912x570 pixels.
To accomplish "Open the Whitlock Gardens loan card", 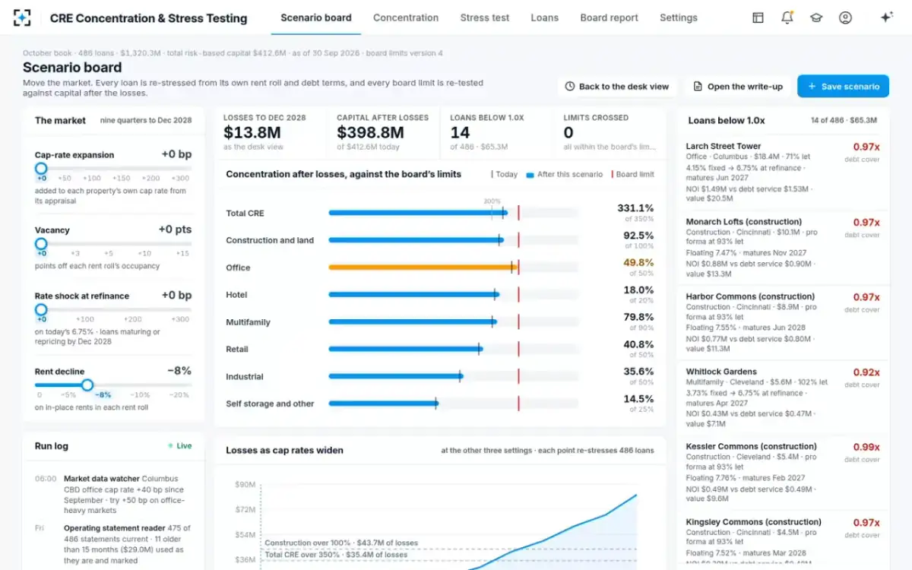I will pyautogui.click(x=783, y=398).
